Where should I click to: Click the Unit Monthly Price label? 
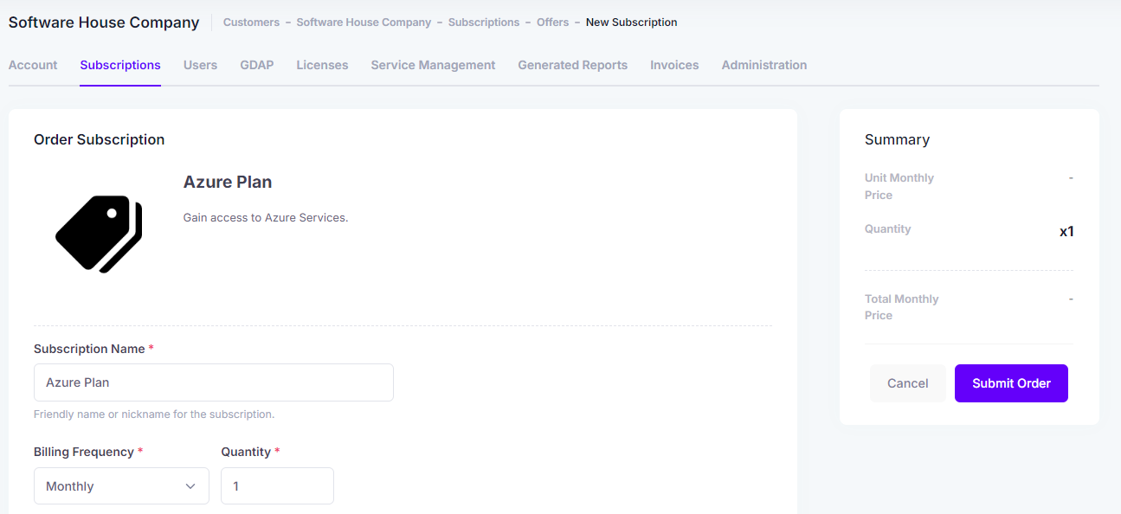[x=899, y=186]
